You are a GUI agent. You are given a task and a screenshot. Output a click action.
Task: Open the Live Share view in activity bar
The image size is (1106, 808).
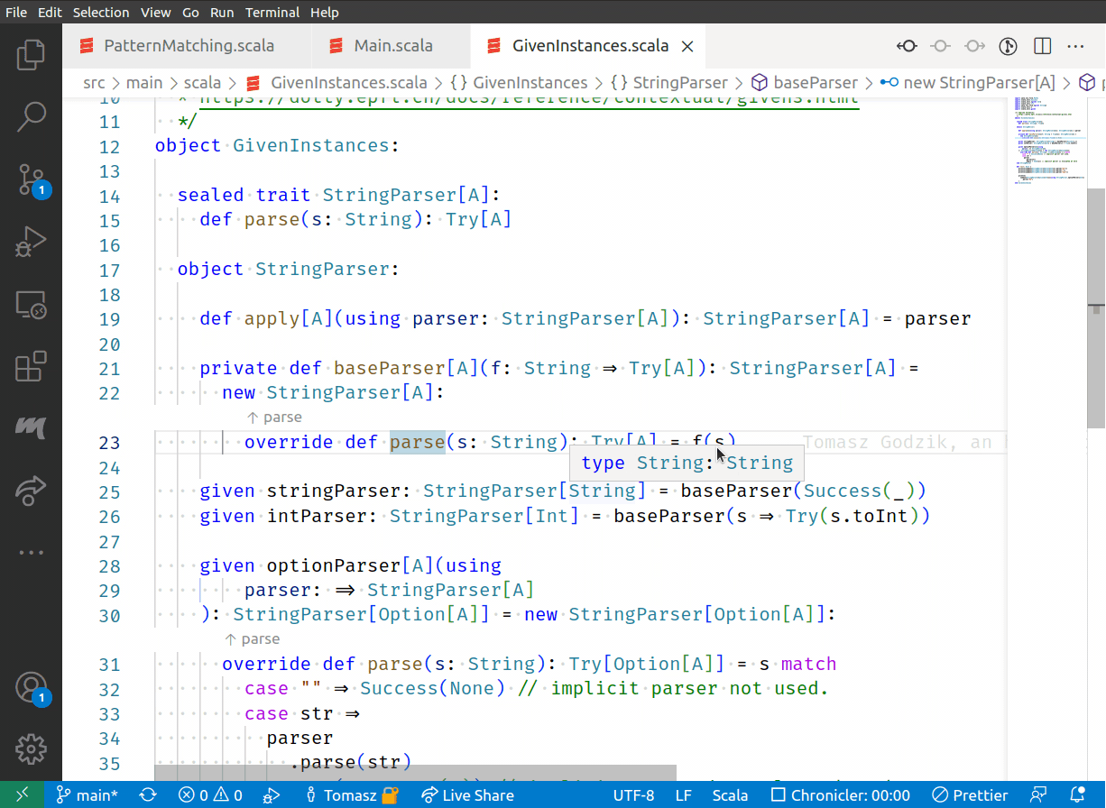click(31, 491)
